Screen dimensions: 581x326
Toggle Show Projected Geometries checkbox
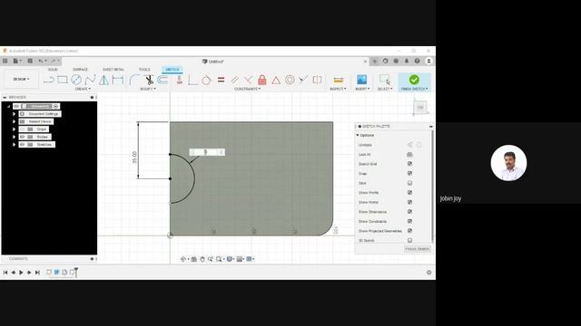[x=409, y=231]
